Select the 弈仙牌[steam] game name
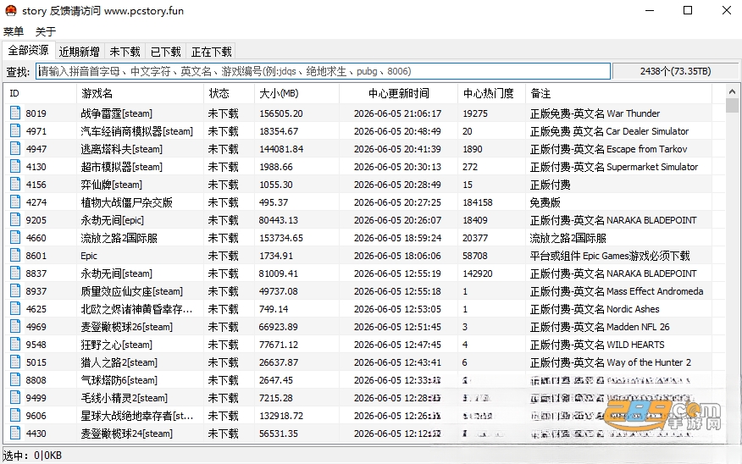The height and width of the screenshot is (464, 742). tap(111, 185)
